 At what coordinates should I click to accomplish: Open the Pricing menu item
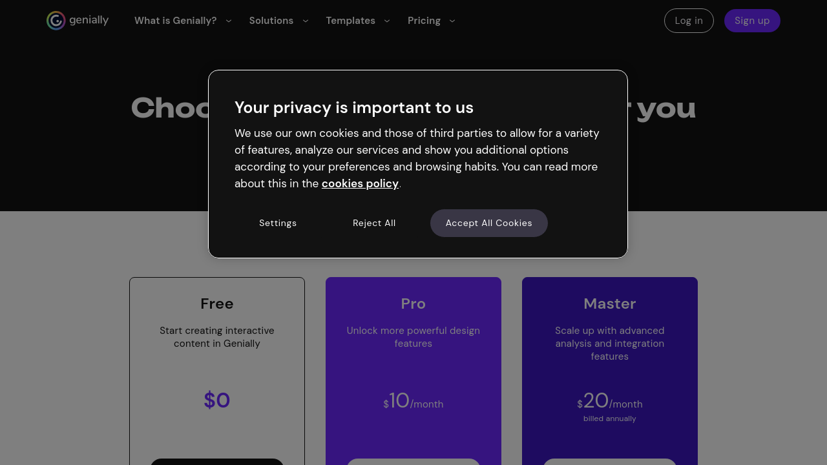[424, 21]
